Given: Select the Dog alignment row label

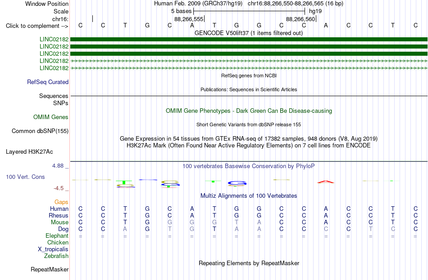Looking at the screenshot, I should click(64, 229).
